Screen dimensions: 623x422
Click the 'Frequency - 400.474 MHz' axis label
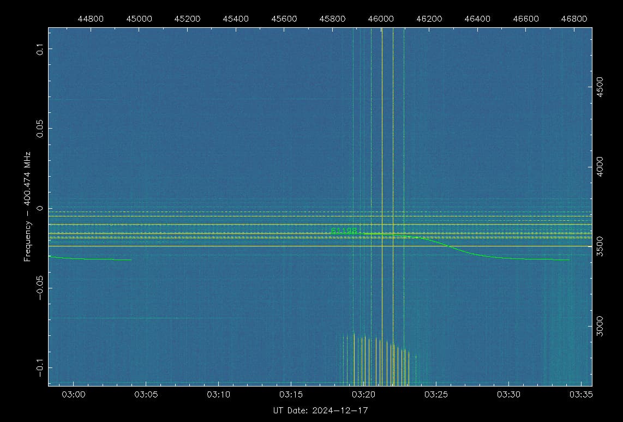[27, 207]
